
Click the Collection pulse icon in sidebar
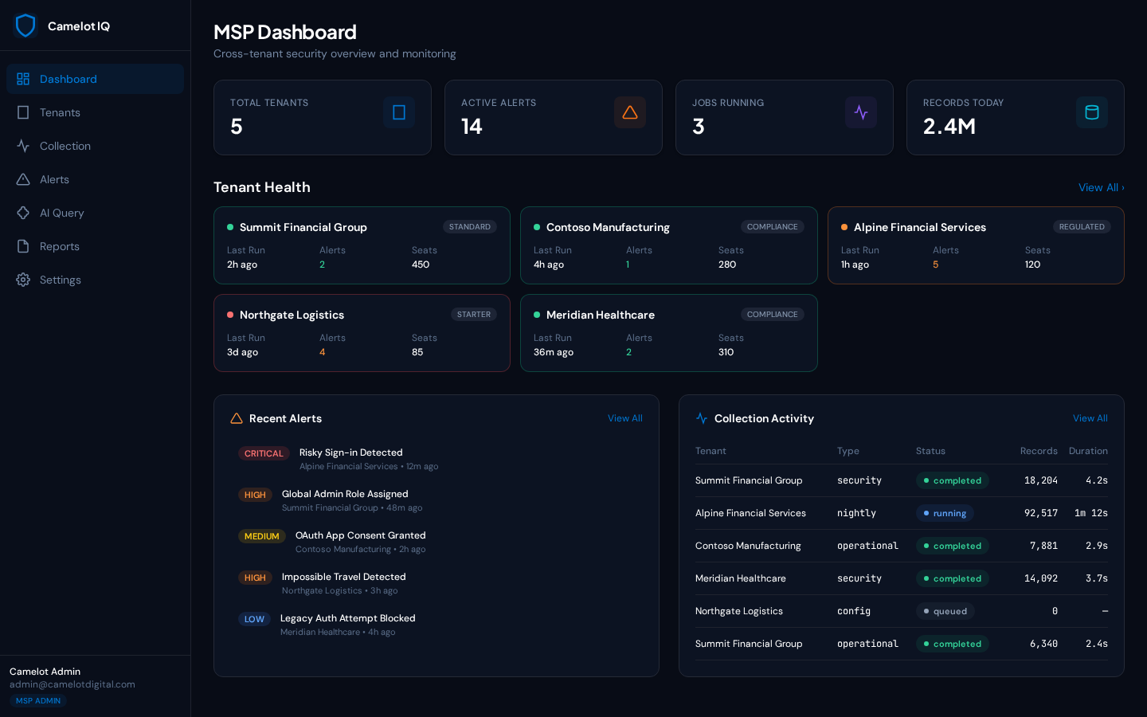pos(23,146)
